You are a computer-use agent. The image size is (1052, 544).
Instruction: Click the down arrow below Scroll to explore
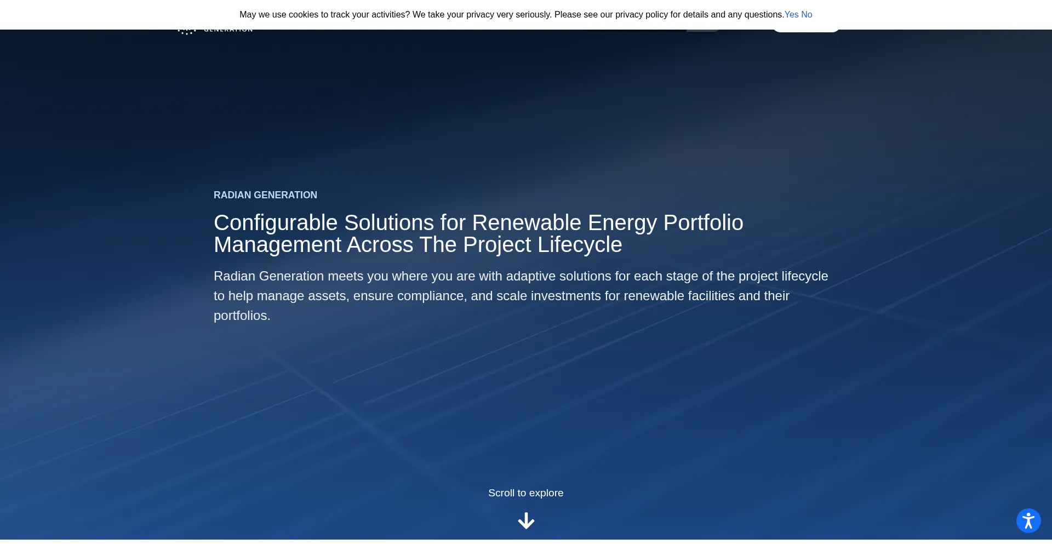coord(526,520)
